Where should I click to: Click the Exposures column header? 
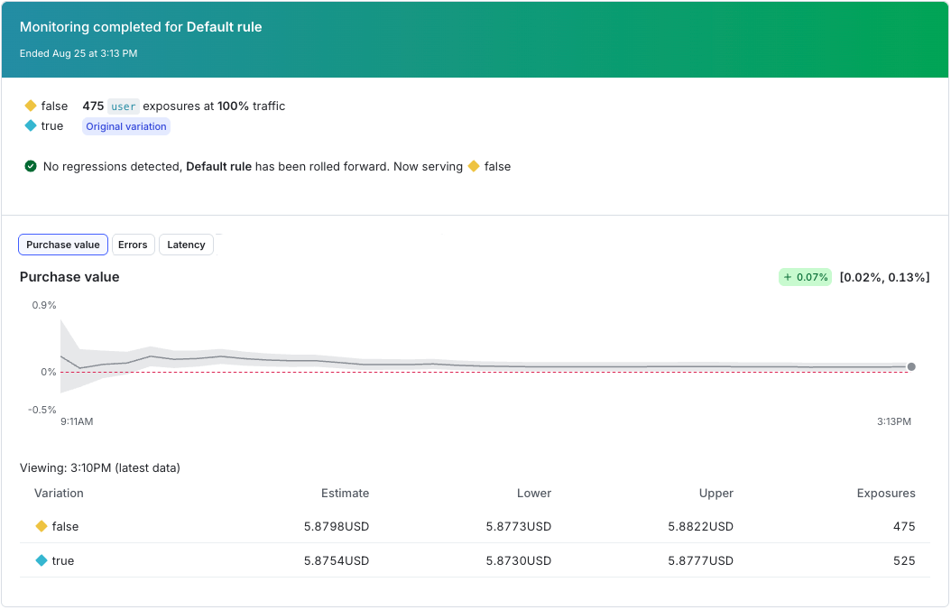coord(886,493)
